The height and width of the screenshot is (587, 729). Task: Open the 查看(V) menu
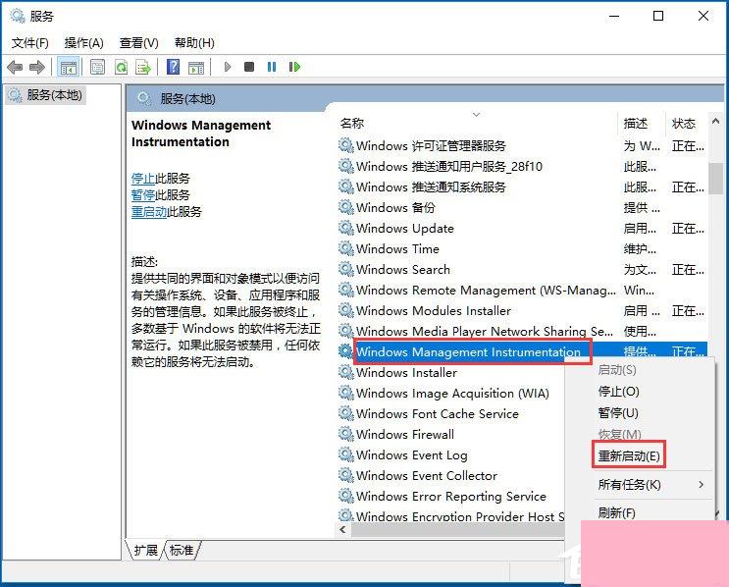(139, 43)
